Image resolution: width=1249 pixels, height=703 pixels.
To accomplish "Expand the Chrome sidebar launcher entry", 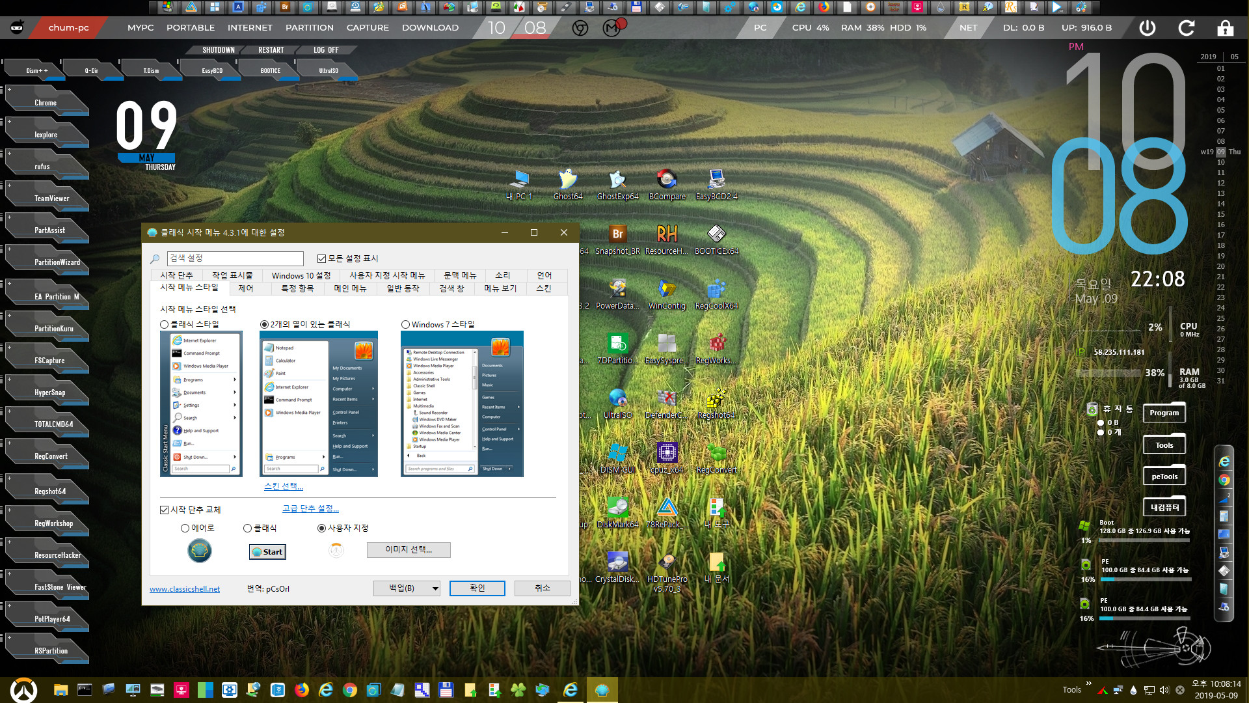I will [9, 89].
